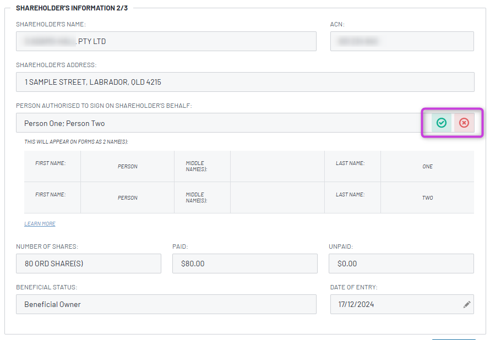Open the Learn More link
Image resolution: width=490 pixels, height=340 pixels.
coord(40,224)
